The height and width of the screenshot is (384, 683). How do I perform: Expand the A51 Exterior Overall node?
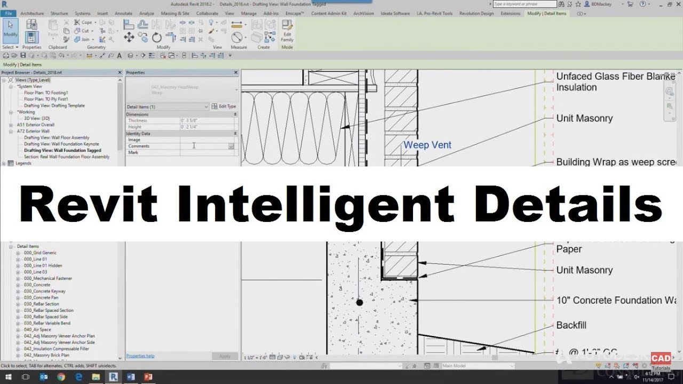click(11, 125)
